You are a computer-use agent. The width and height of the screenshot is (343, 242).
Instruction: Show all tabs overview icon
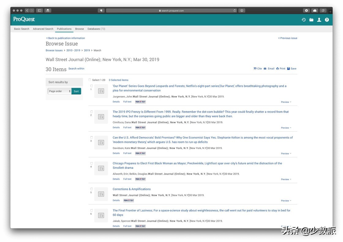pyautogui.click(x=323, y=10)
